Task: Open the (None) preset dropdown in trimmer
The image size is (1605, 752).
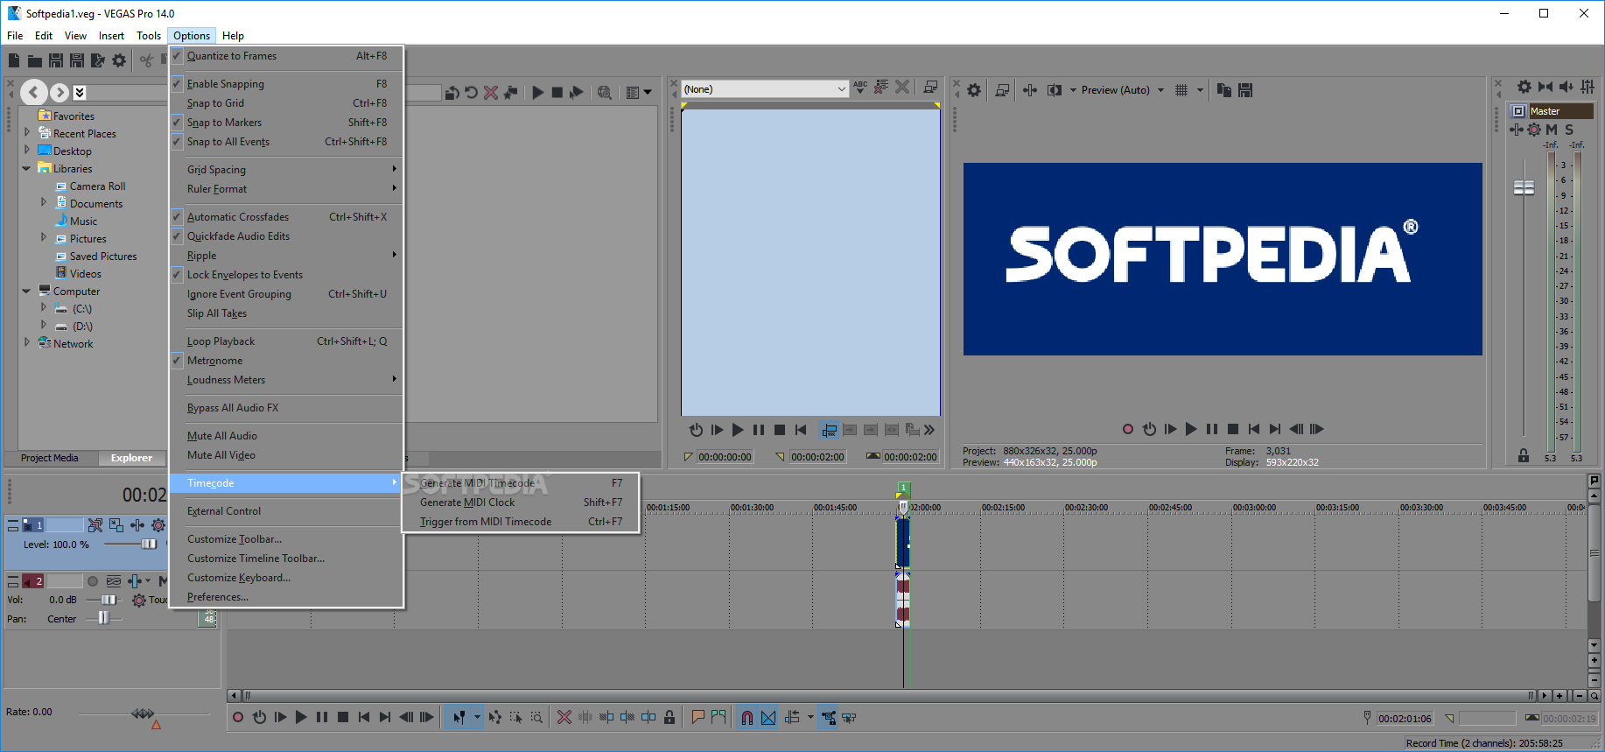Action: coord(766,89)
